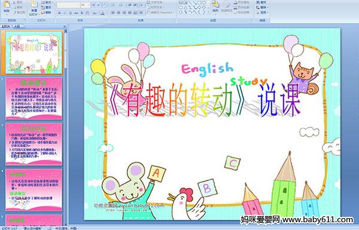Toggle align text left

(x=113, y=13)
